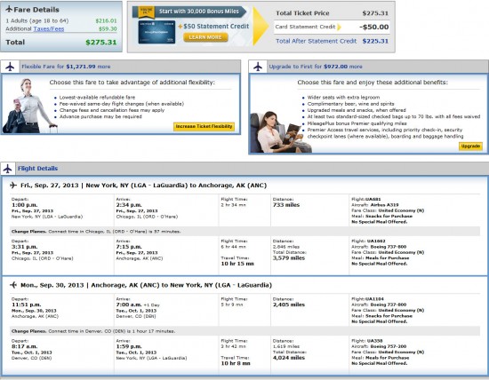Click the 3,579 miles total distance

[x=288, y=258]
